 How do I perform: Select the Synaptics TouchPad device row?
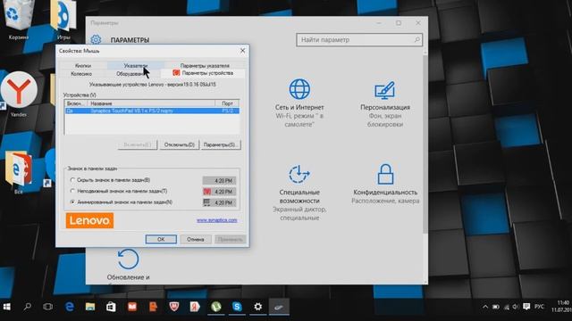point(152,111)
